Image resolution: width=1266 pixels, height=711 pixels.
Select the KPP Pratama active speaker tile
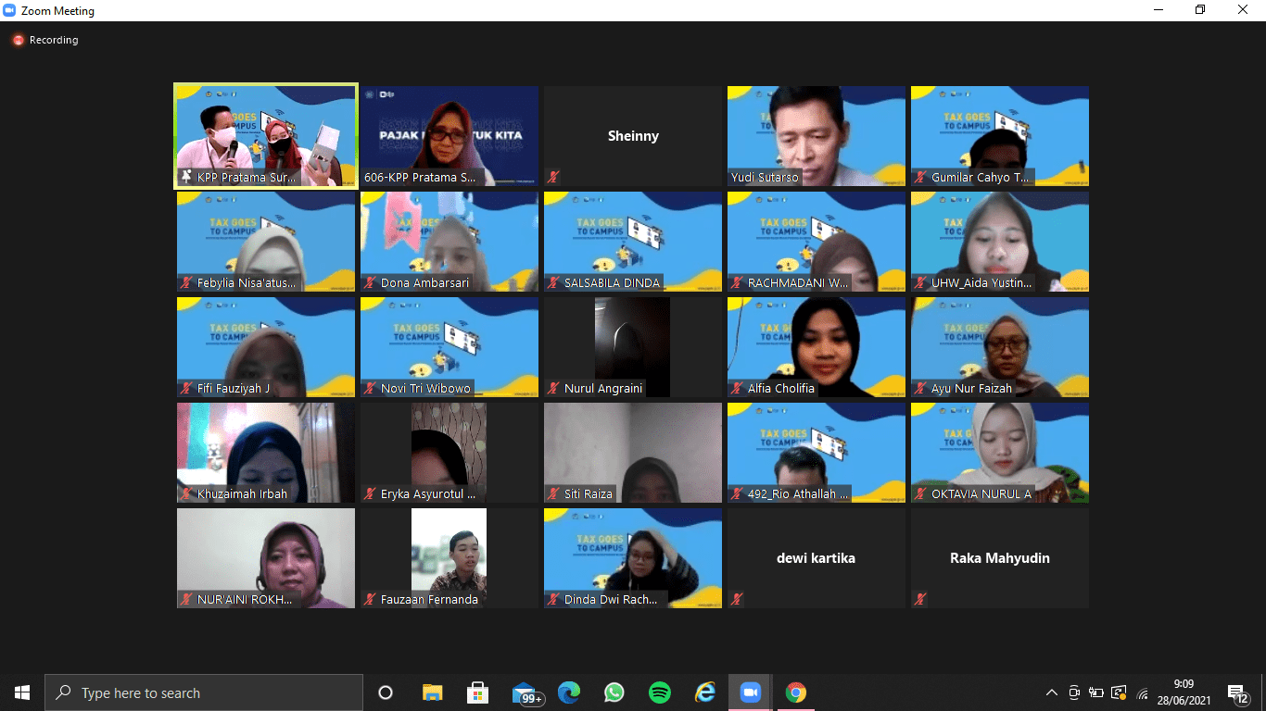[x=265, y=135]
